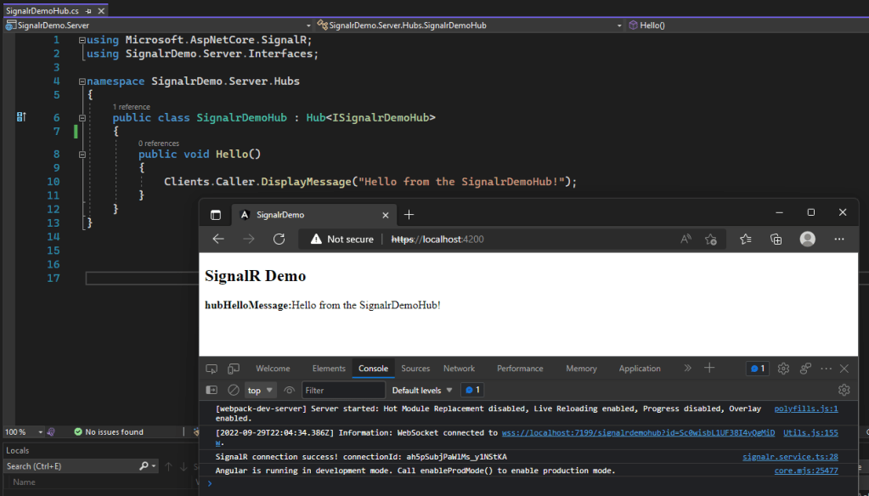Viewport: 869px width, 496px height.
Task: Open the Favorites star icon in toolbar
Action: [x=745, y=240]
